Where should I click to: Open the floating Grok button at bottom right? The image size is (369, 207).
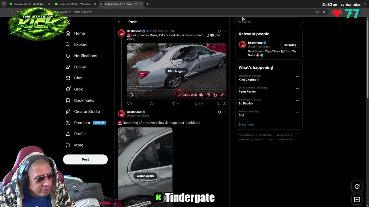pos(357,187)
